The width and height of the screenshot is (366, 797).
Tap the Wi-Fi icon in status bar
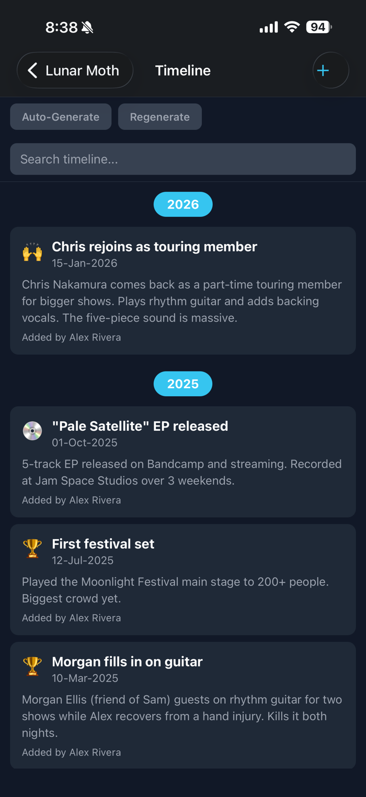pos(292,27)
